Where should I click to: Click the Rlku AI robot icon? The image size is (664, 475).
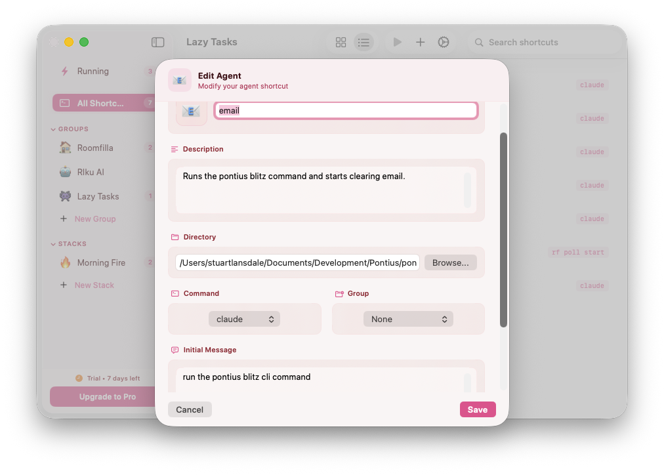pos(64,172)
